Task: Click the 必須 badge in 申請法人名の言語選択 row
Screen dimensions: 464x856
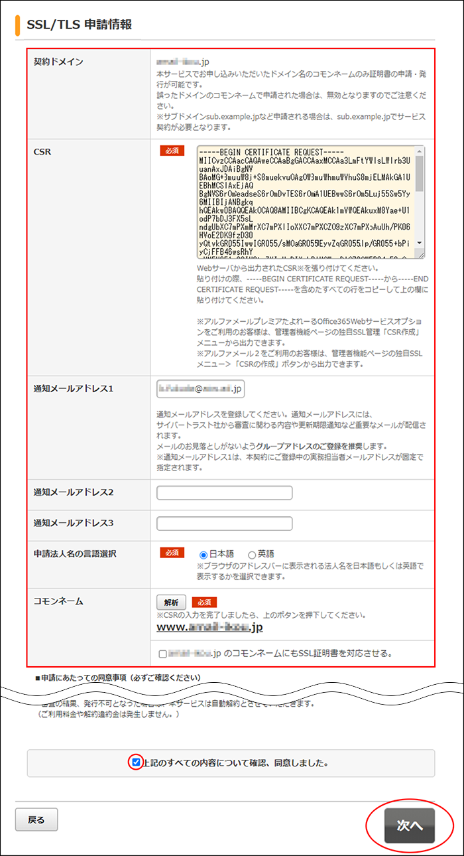Action: point(172,553)
